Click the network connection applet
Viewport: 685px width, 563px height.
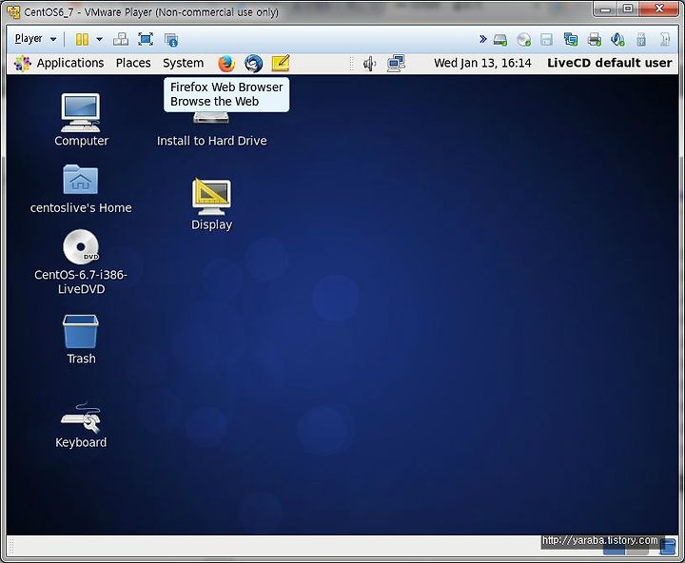click(x=396, y=64)
